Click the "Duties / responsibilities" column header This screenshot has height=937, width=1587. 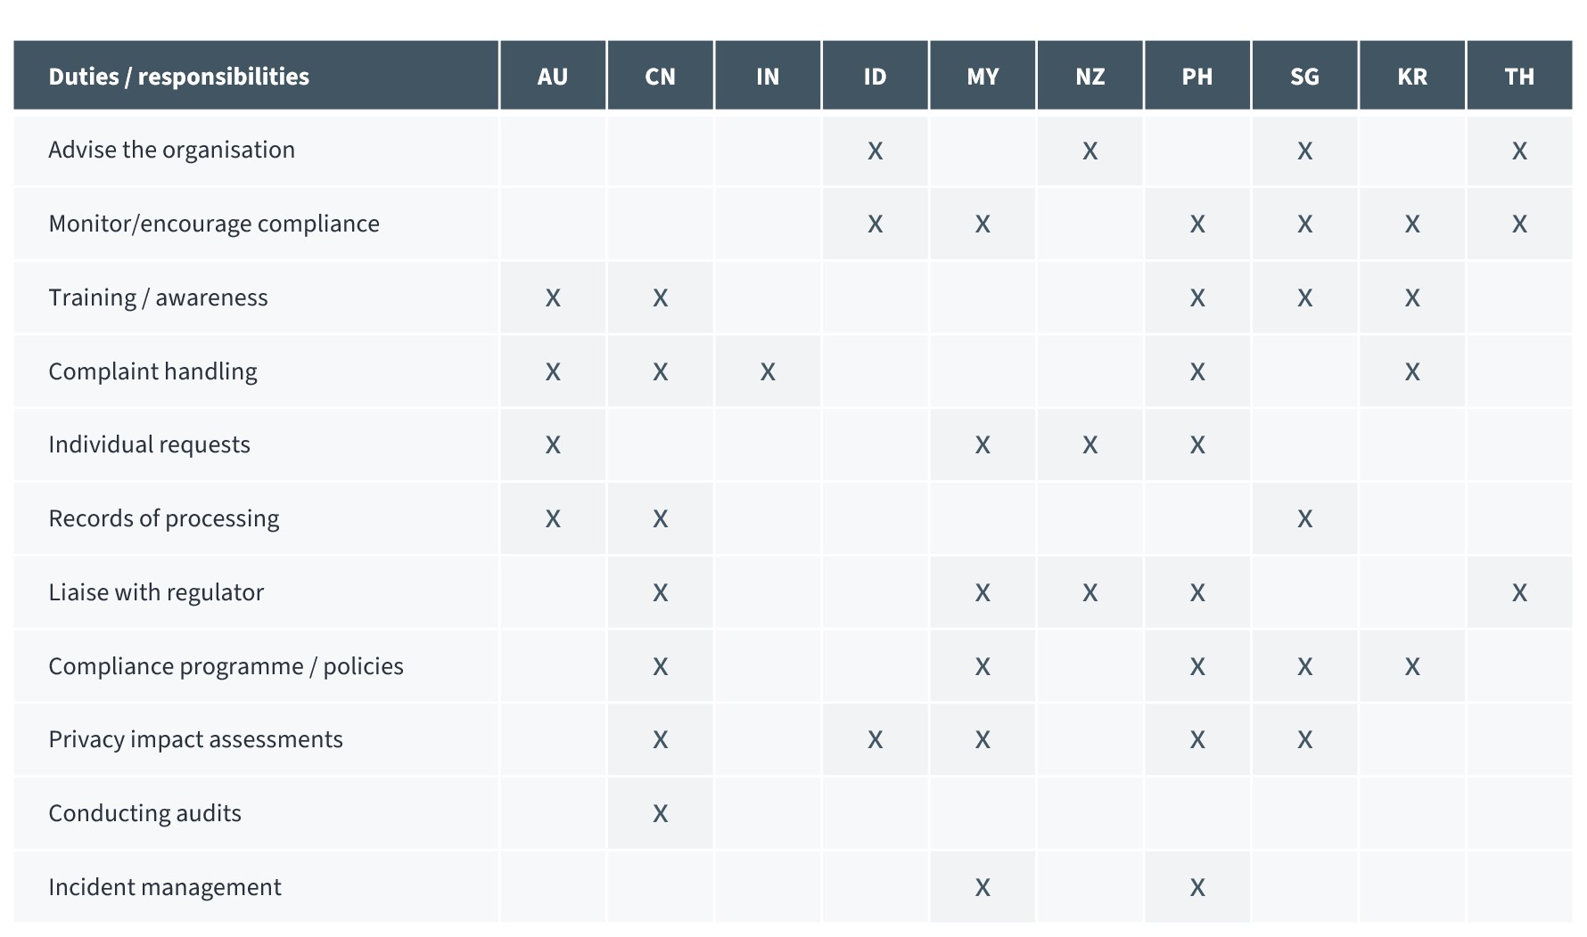tap(178, 77)
